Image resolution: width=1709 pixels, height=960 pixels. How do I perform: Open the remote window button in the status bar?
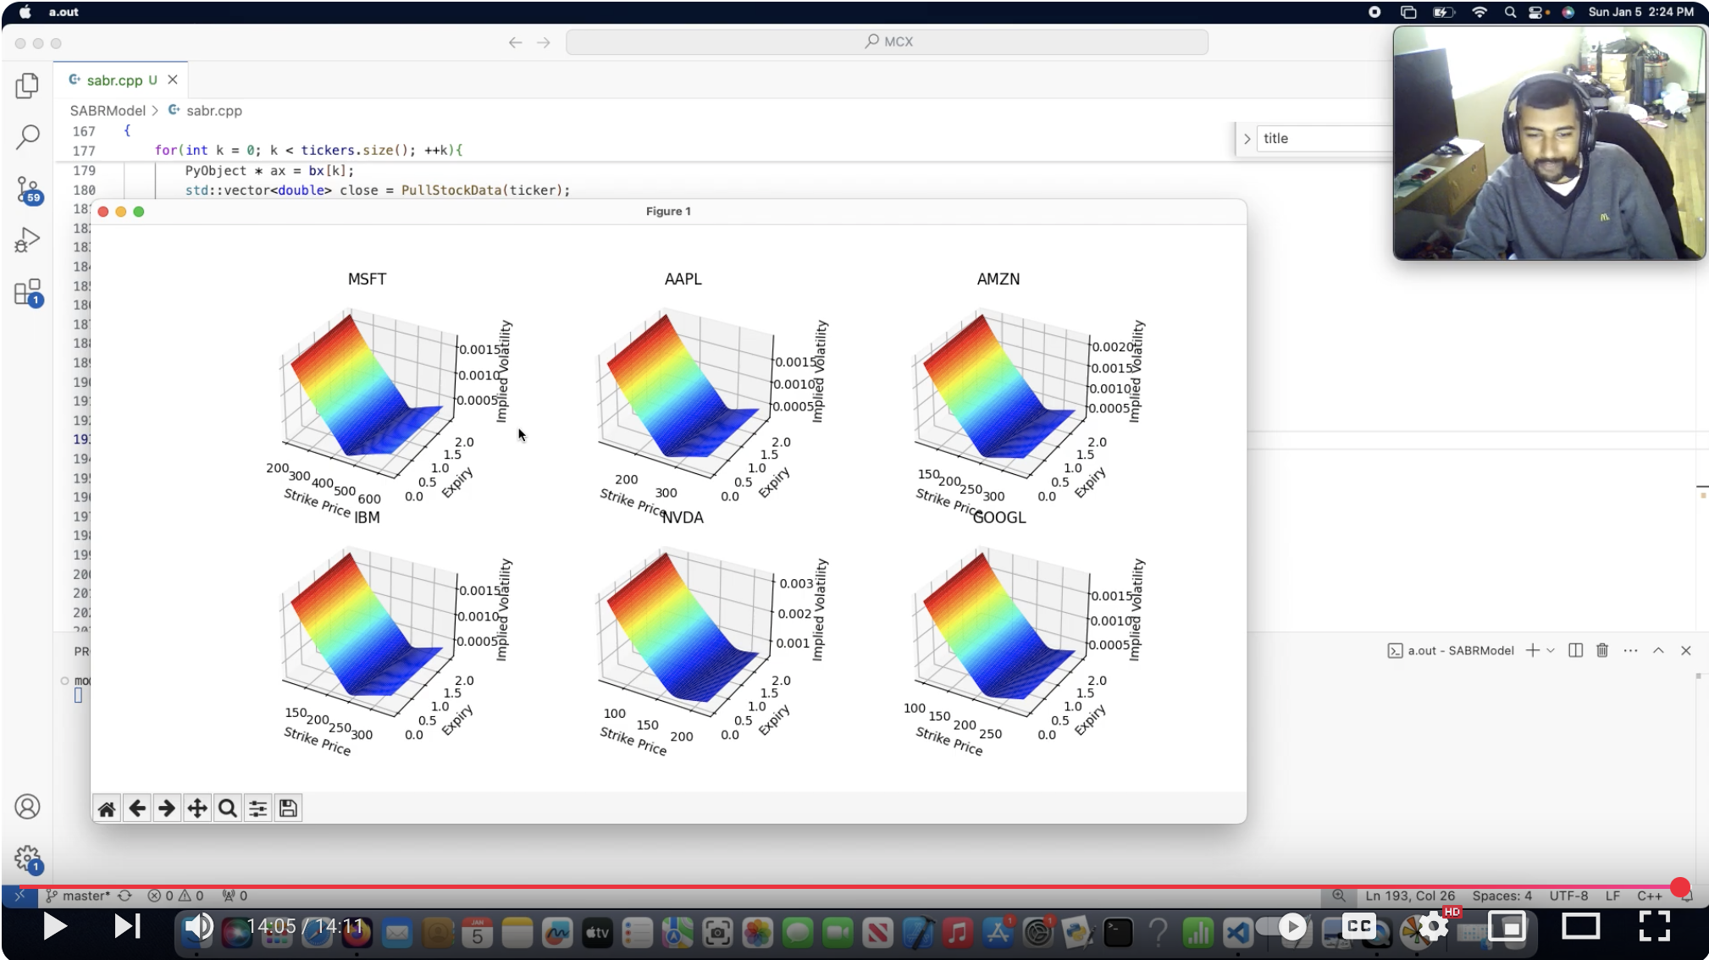[19, 896]
